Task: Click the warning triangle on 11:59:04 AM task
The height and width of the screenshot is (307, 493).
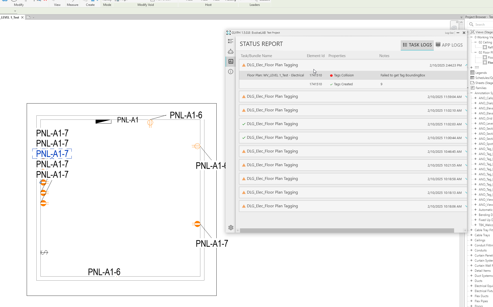Action: coord(244,97)
